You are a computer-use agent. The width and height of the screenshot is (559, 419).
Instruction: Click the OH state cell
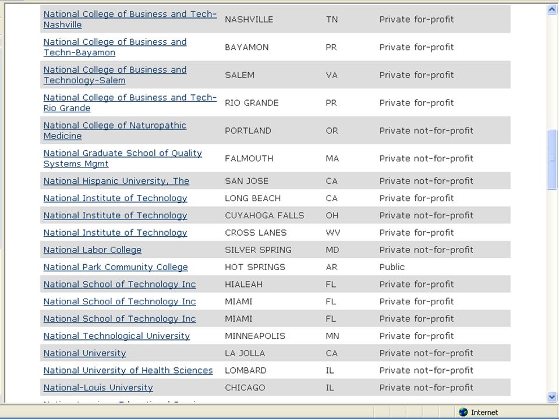(332, 215)
